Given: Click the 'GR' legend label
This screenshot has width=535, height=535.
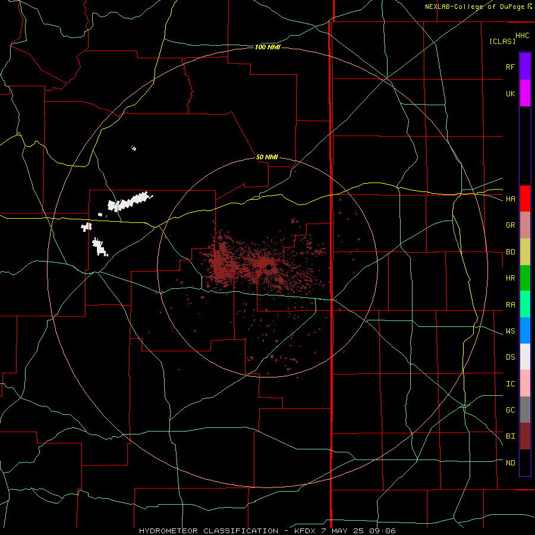Looking at the screenshot, I should coord(510,225).
